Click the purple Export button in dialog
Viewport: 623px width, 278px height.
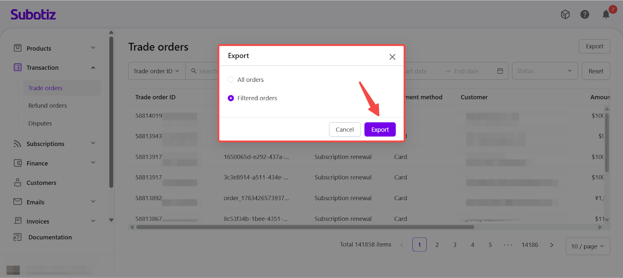(x=380, y=130)
